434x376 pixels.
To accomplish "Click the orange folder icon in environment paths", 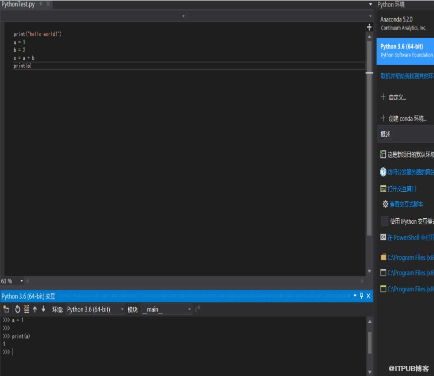I will click(x=383, y=257).
